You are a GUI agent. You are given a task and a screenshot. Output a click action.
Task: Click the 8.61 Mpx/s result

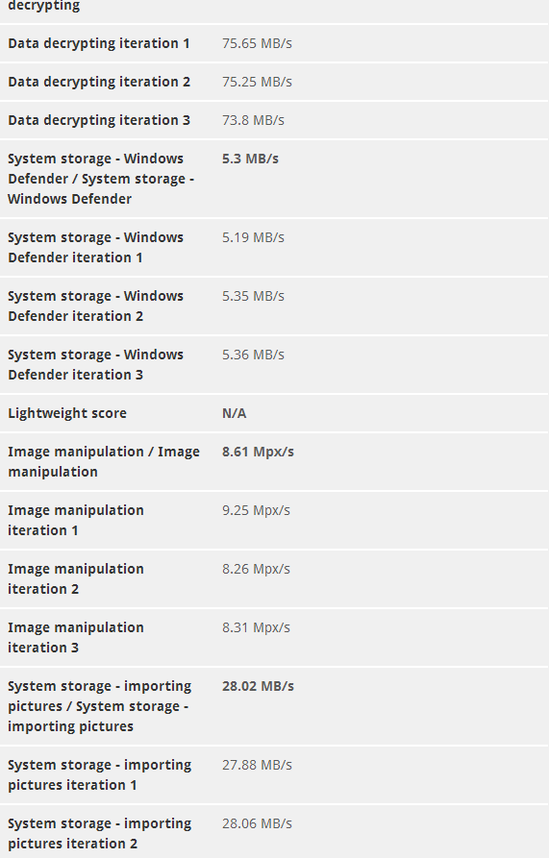[x=258, y=452]
